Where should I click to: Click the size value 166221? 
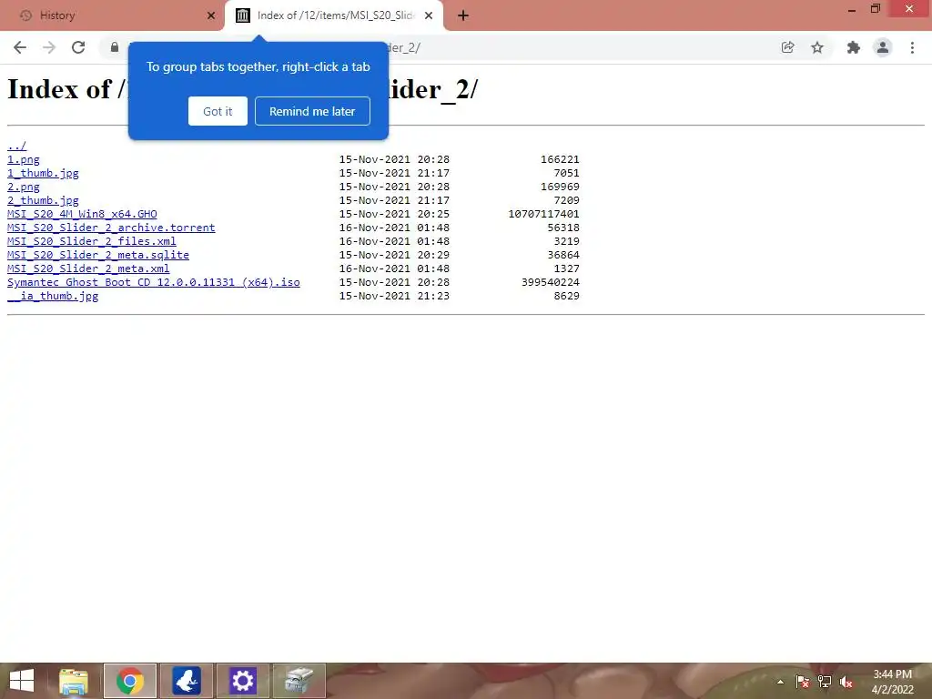(x=560, y=159)
